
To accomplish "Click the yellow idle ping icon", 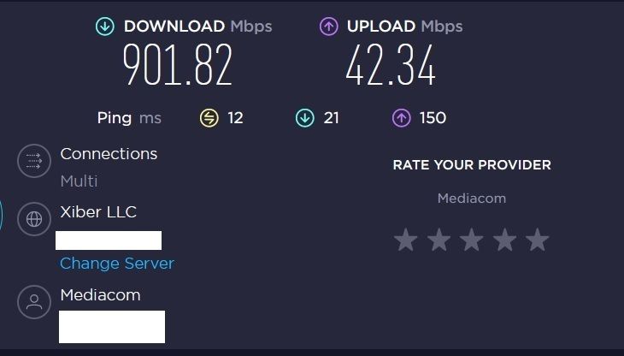I will pos(209,118).
